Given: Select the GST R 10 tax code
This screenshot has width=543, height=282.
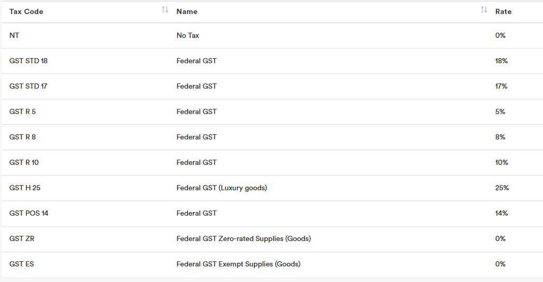Looking at the screenshot, I should tap(24, 163).
